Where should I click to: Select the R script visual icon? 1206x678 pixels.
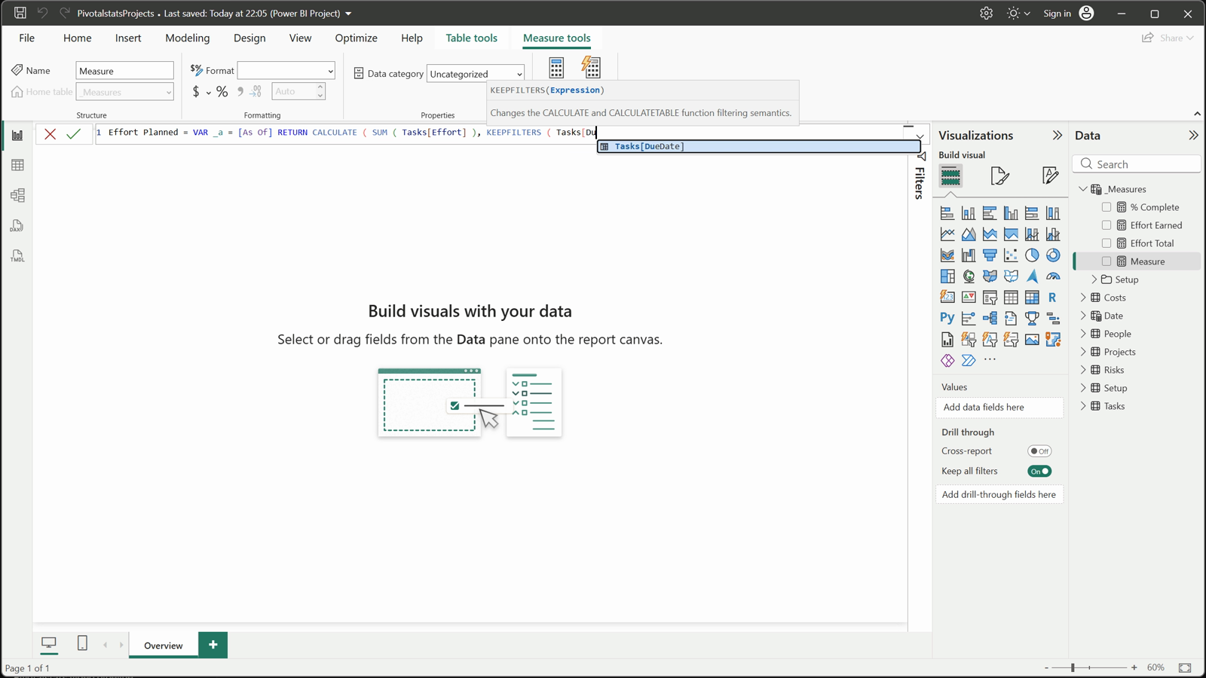[1053, 298]
